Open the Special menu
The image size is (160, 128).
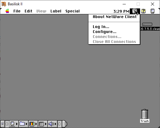coord(73,11)
